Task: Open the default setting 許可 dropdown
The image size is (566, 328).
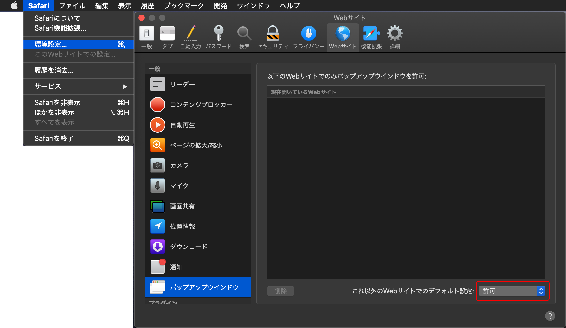Action: (512, 291)
